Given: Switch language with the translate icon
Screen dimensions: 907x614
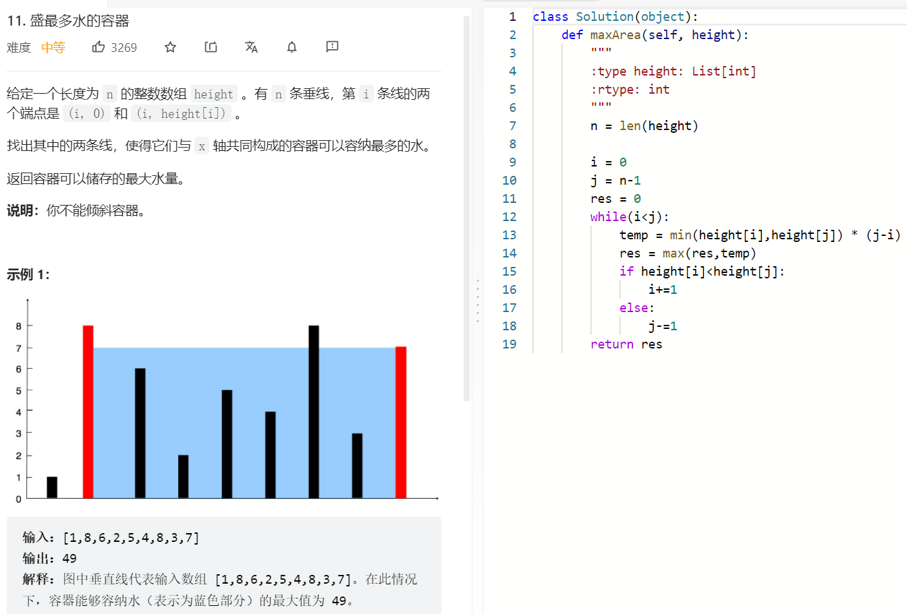Looking at the screenshot, I should click(252, 47).
